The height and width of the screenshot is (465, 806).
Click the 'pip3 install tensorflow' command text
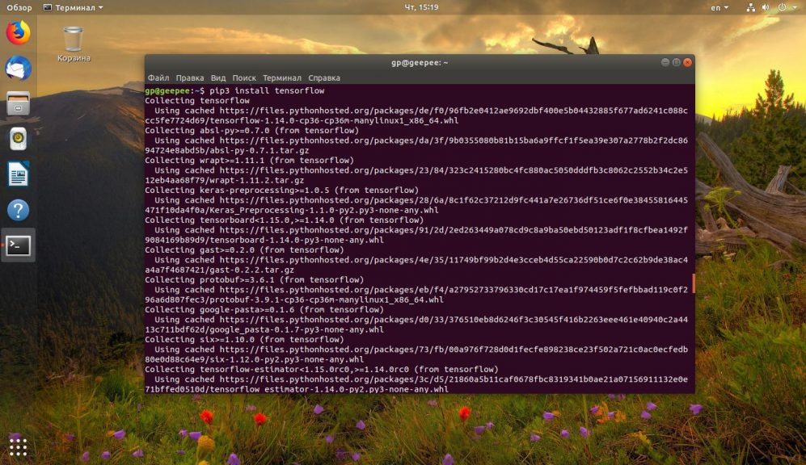(267, 91)
